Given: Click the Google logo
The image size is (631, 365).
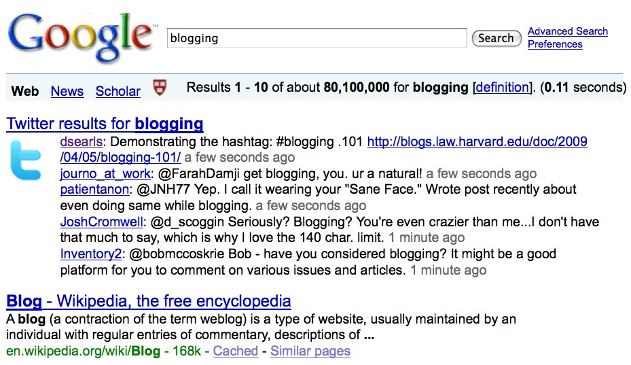Looking at the screenshot, I should click(80, 37).
